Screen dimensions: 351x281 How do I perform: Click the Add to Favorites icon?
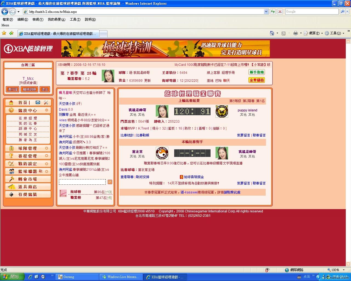coord(11,33)
